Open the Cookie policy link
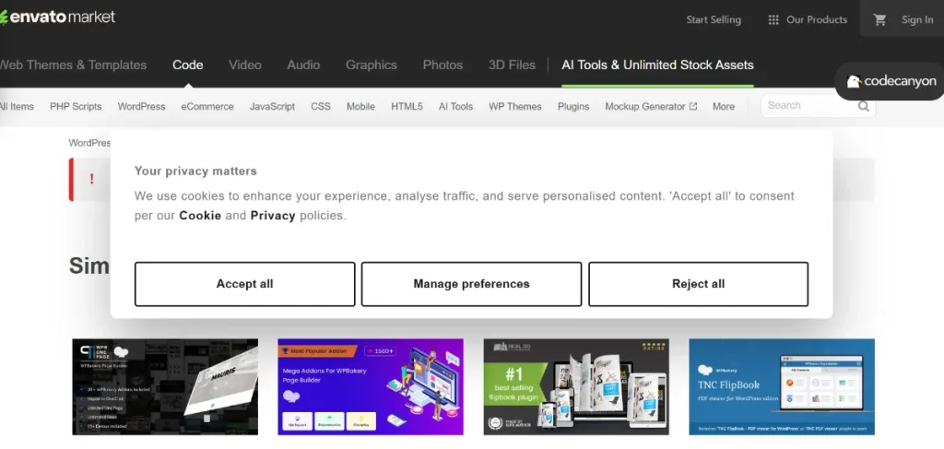Screen dimensions: 944x449 pyautogui.click(x=200, y=216)
